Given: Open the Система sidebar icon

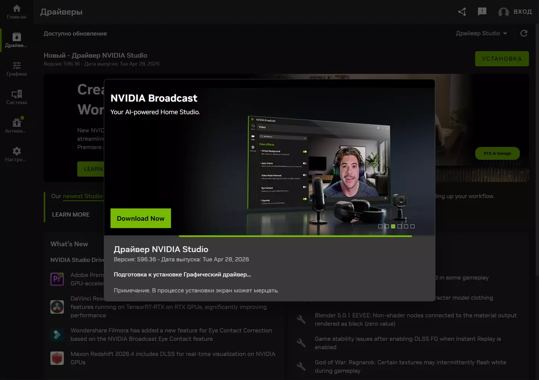Looking at the screenshot, I should pyautogui.click(x=16, y=94).
